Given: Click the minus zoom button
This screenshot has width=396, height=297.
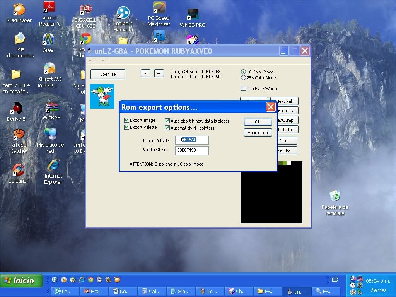Looking at the screenshot, I should pyautogui.click(x=145, y=73).
